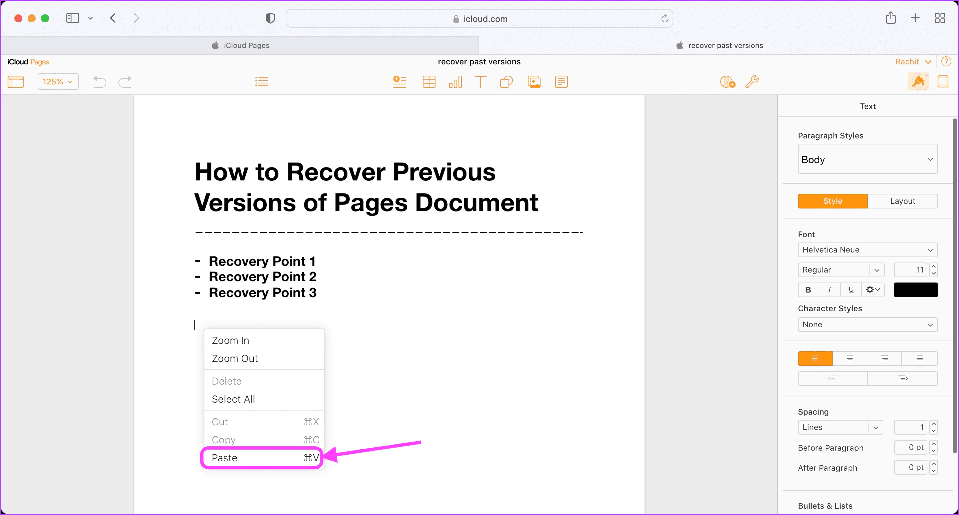Toggle the Format paintbrush sidebar icon
Viewport: 959px width, 515px height.
[x=918, y=81]
